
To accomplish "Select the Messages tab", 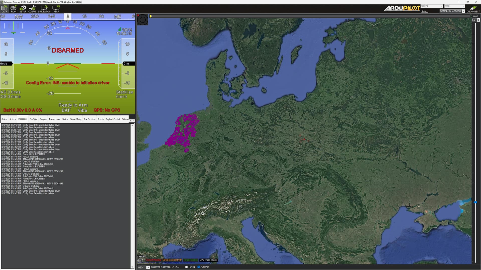I will point(23,119).
